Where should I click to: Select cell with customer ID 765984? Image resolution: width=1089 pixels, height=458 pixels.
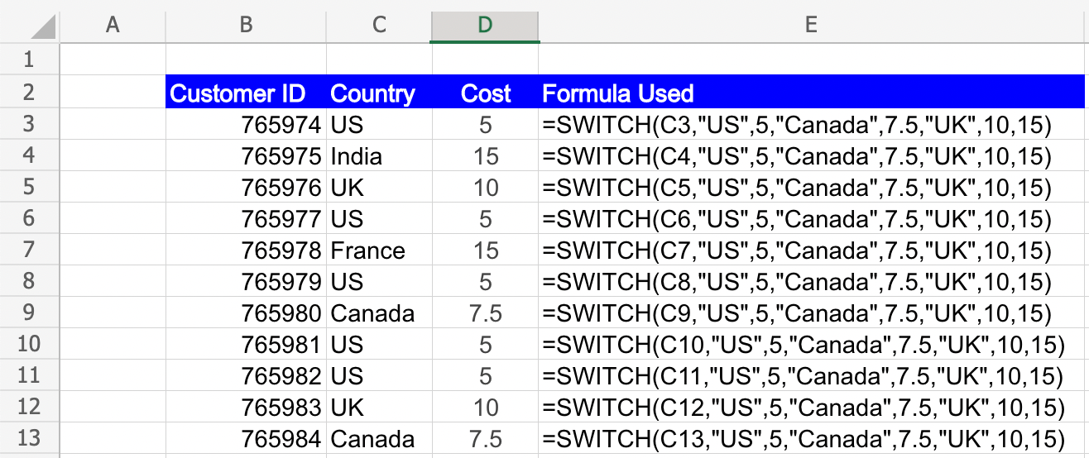pyautogui.click(x=246, y=438)
